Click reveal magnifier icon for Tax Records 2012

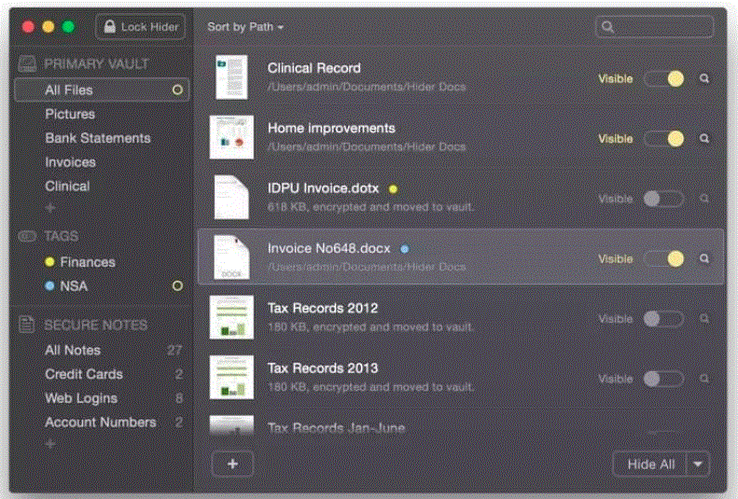coord(704,318)
